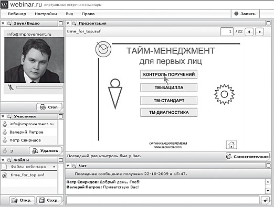Send chat message with enter arrow icon
Image resolution: width=274 pixels, height=207 pixels.
pos(266,200)
